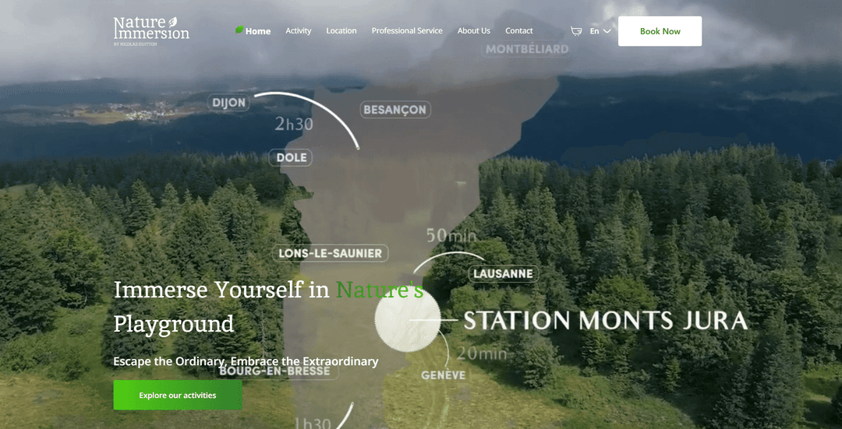The width and height of the screenshot is (842, 429).
Task: Select the Lausanne city label
Action: [x=503, y=274]
